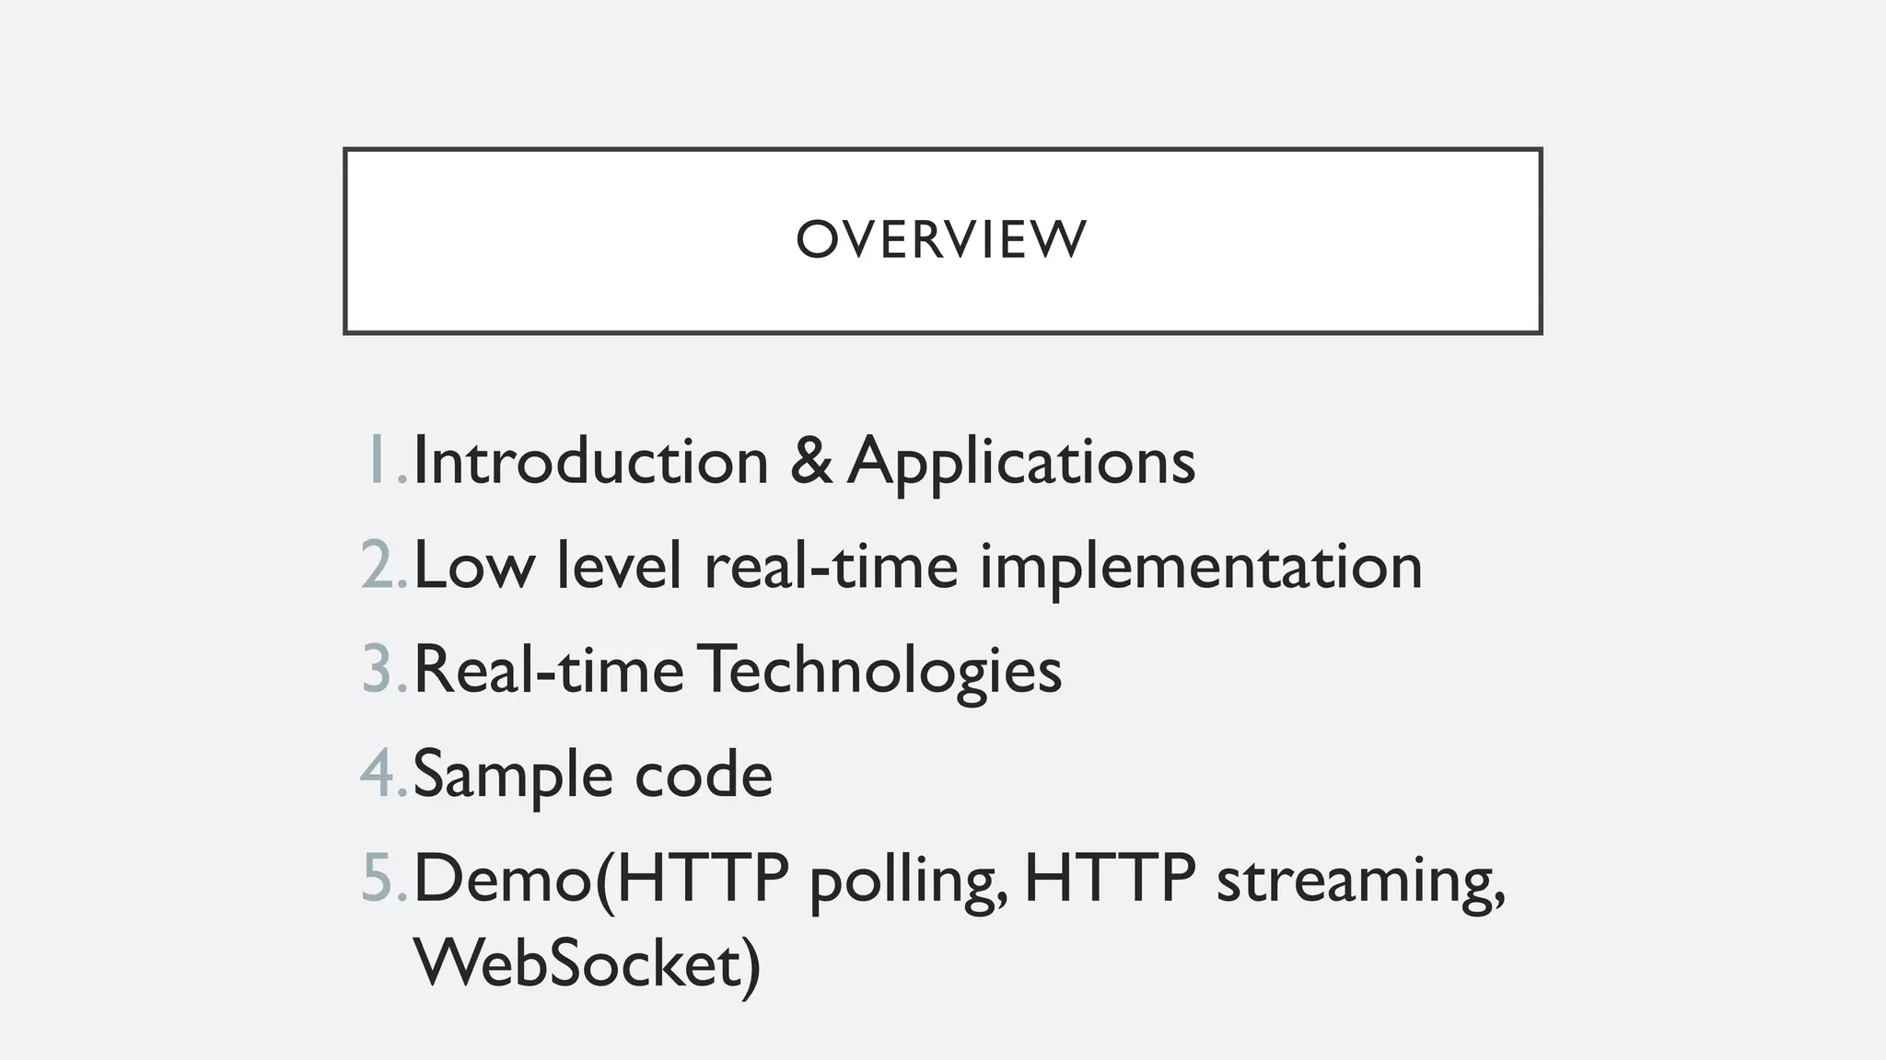Click real-time in item two
Viewport: 1886px width, 1060px height.
point(831,565)
